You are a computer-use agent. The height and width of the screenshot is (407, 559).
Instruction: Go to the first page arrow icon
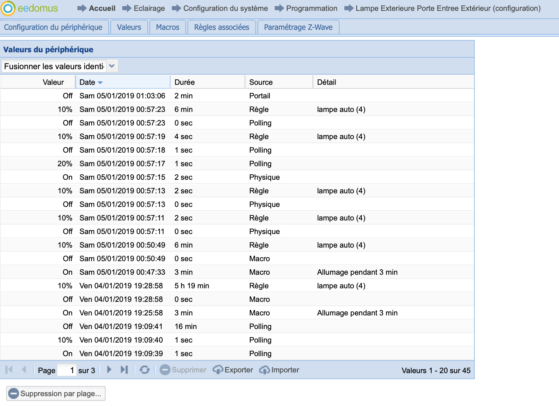tap(9, 370)
